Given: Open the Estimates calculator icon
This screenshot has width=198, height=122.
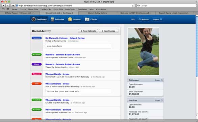Looking at the screenshot, I should click(52, 19).
